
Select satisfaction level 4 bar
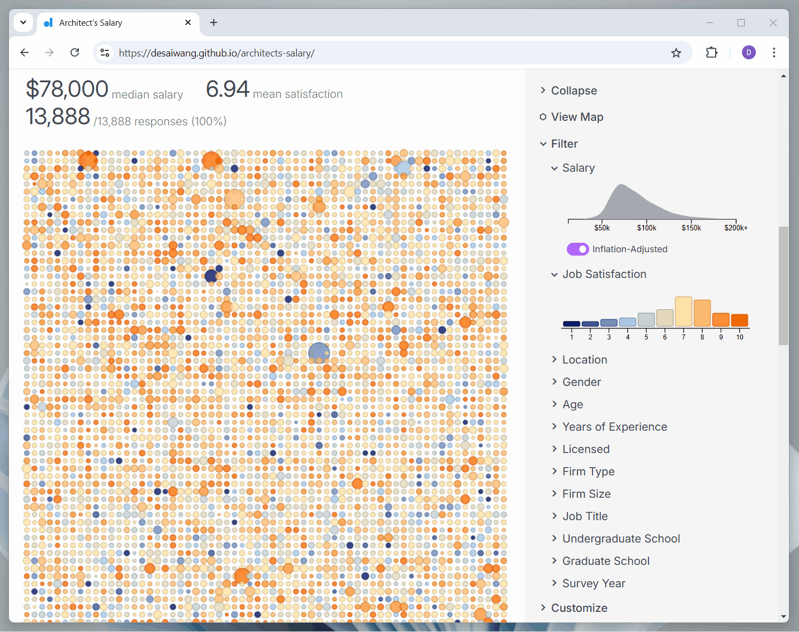(x=628, y=322)
